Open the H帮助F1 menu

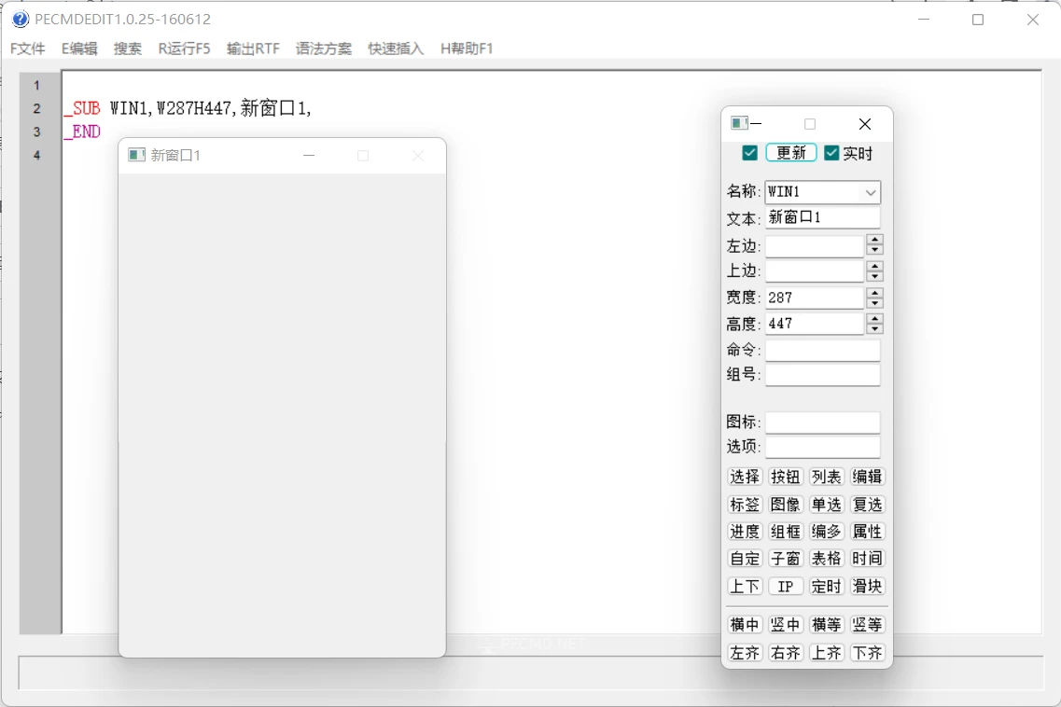coord(467,49)
